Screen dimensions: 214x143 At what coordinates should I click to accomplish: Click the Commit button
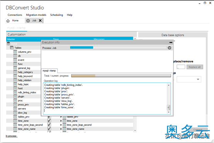point(198,130)
